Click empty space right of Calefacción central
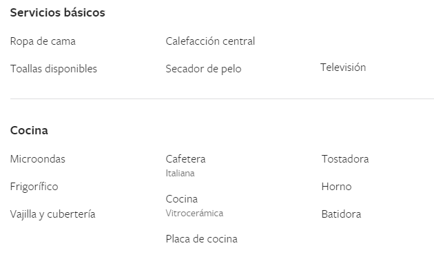This screenshot has width=434, height=259. pyautogui.click(x=343, y=41)
